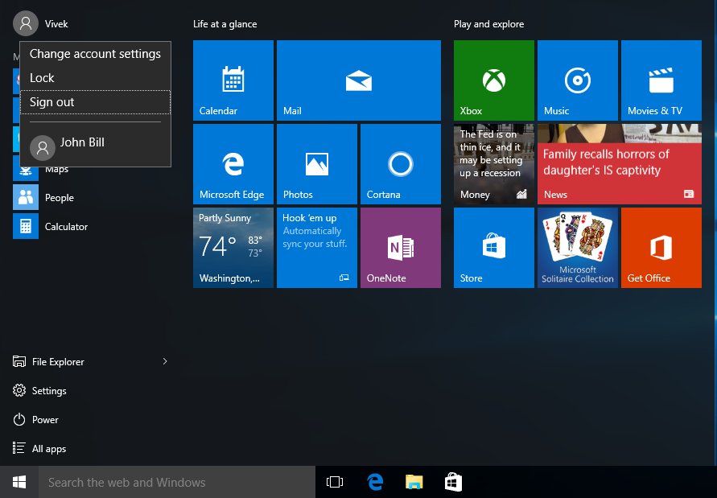Open the Movies & TV tile

pyautogui.click(x=661, y=80)
